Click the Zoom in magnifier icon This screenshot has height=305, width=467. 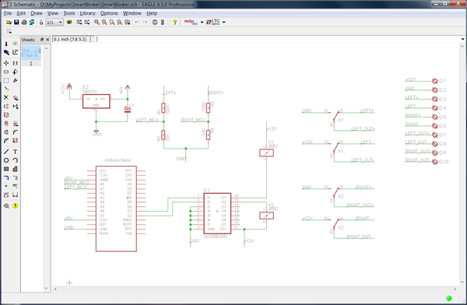pos(104,23)
